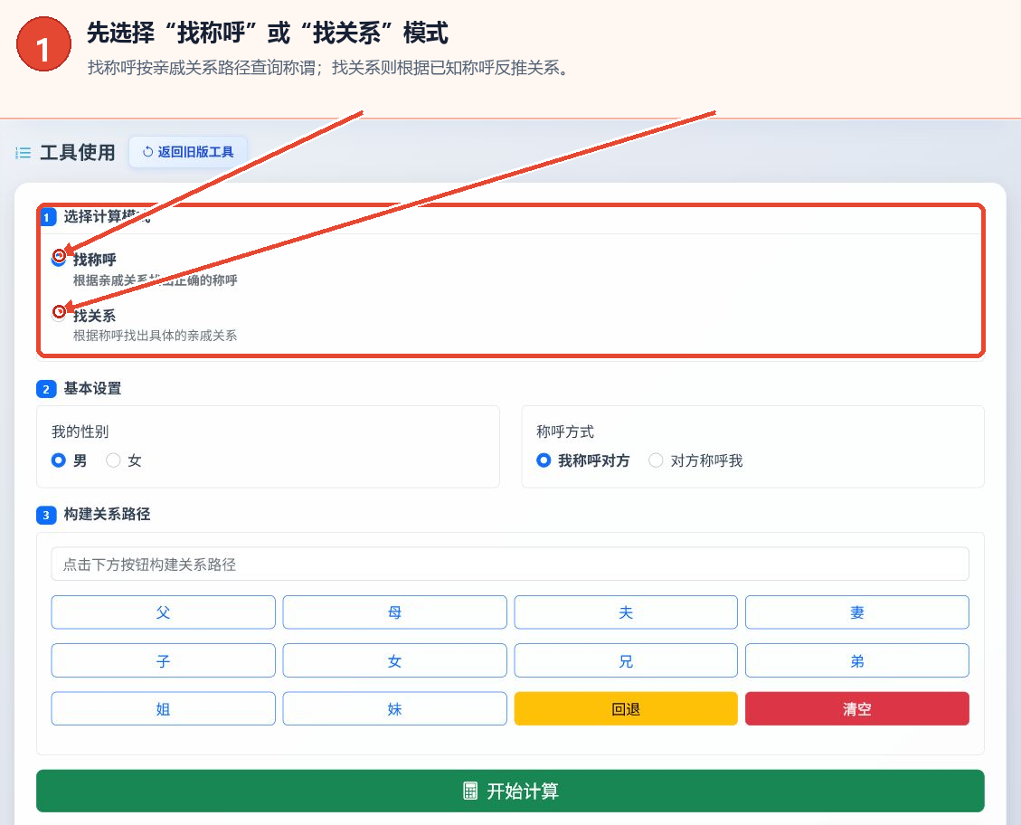The width and height of the screenshot is (1021, 825).
Task: Click the 基本设置 section heading
Action: (92, 389)
